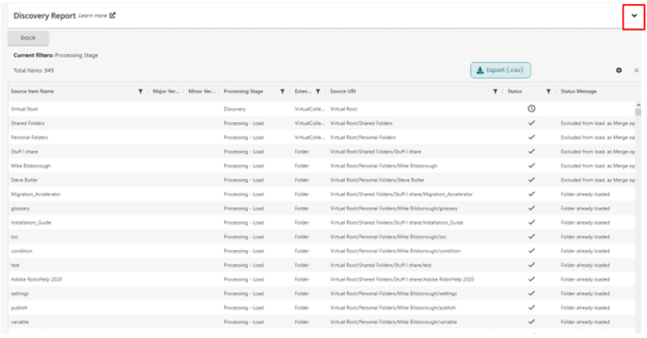Click the back button
The image size is (647, 338).
[x=28, y=38]
